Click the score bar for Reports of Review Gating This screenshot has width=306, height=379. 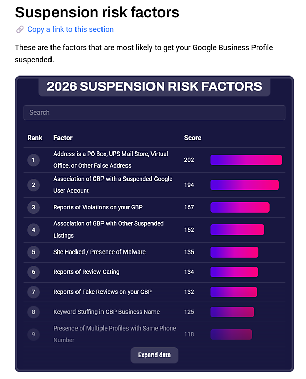(x=234, y=272)
